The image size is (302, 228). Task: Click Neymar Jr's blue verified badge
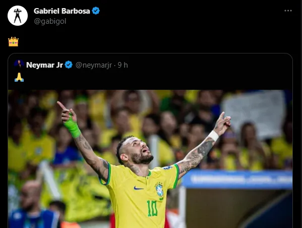point(69,65)
